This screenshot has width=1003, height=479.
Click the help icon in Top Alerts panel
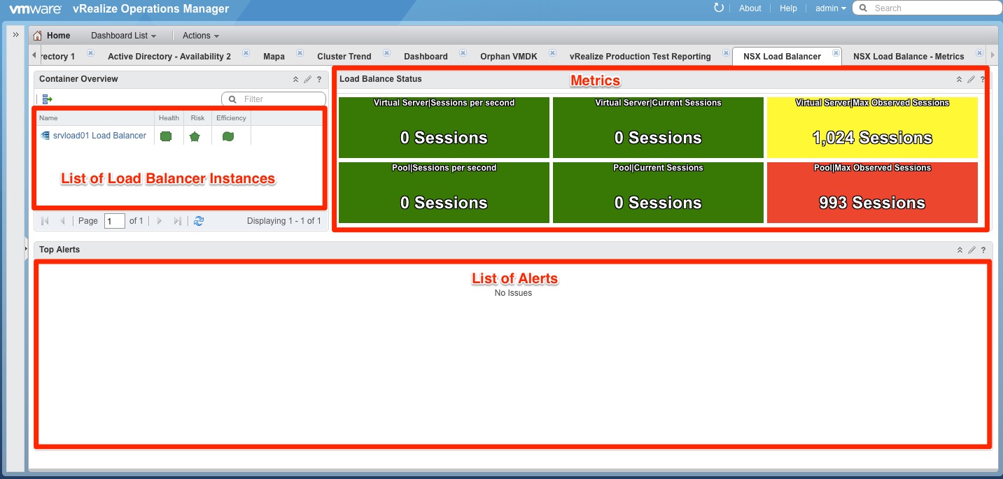983,250
